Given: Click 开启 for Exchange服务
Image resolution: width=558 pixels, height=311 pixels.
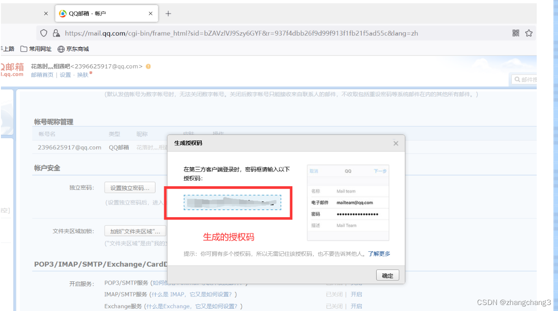Looking at the screenshot, I should [x=356, y=306].
